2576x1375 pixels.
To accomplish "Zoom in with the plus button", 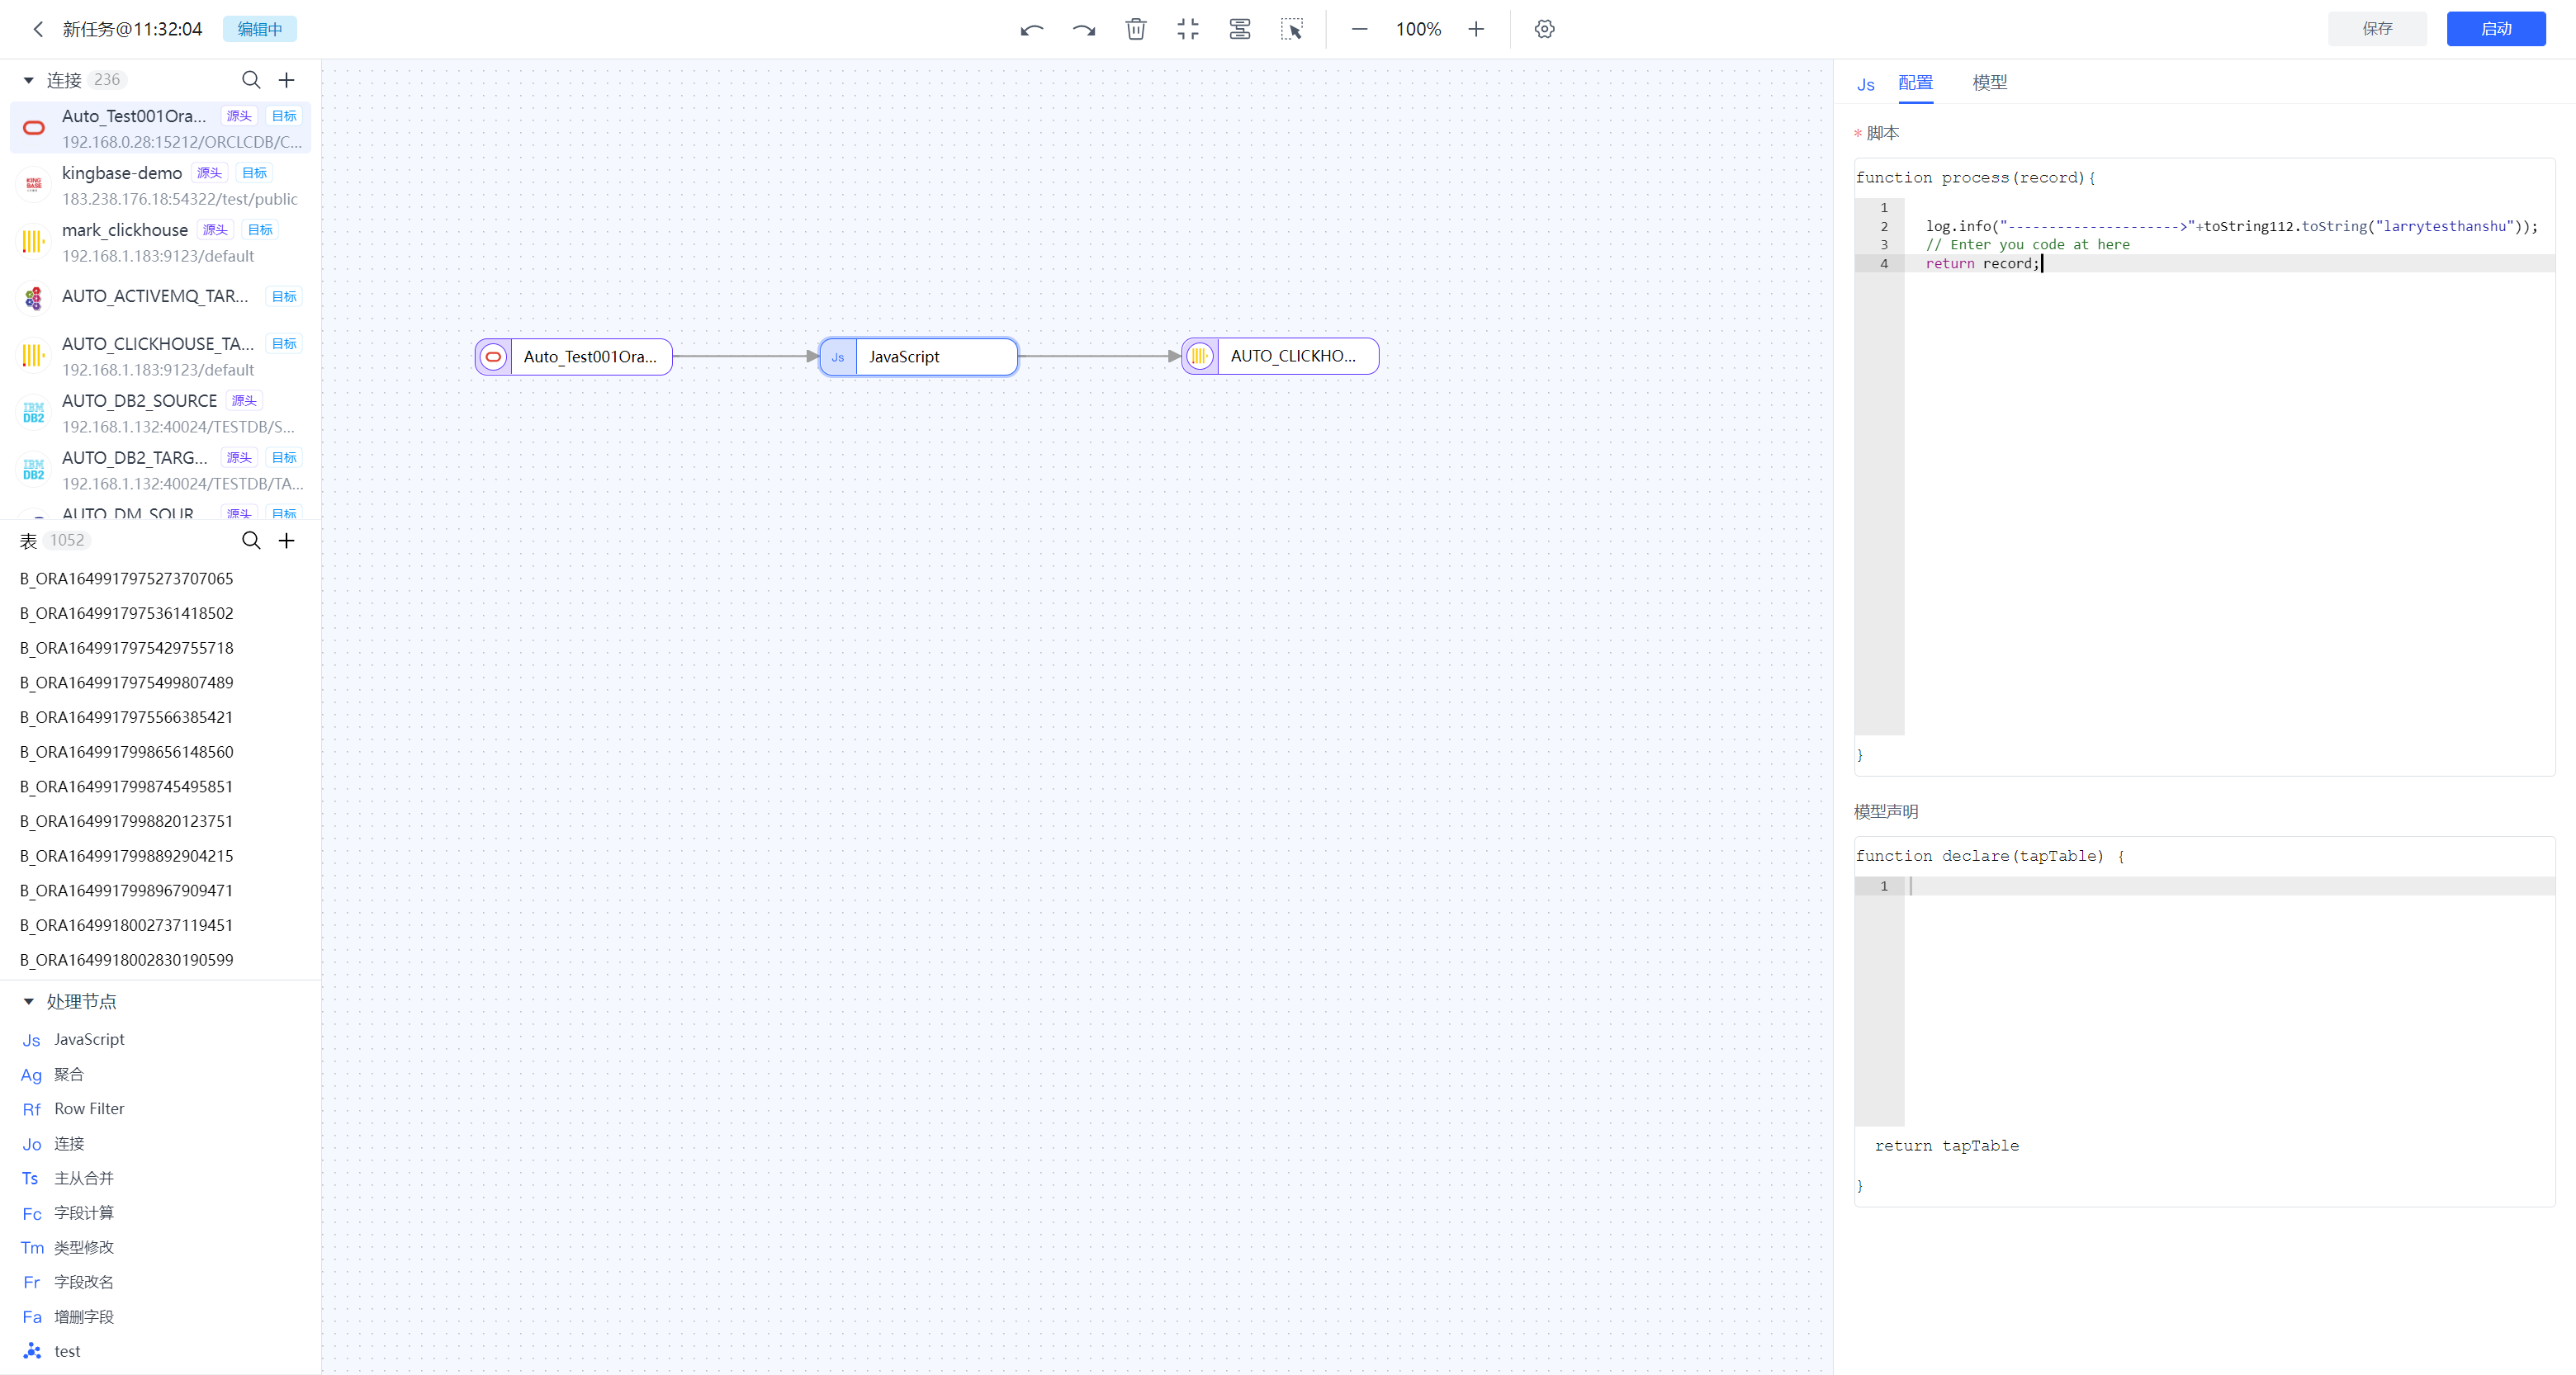I will (1476, 29).
